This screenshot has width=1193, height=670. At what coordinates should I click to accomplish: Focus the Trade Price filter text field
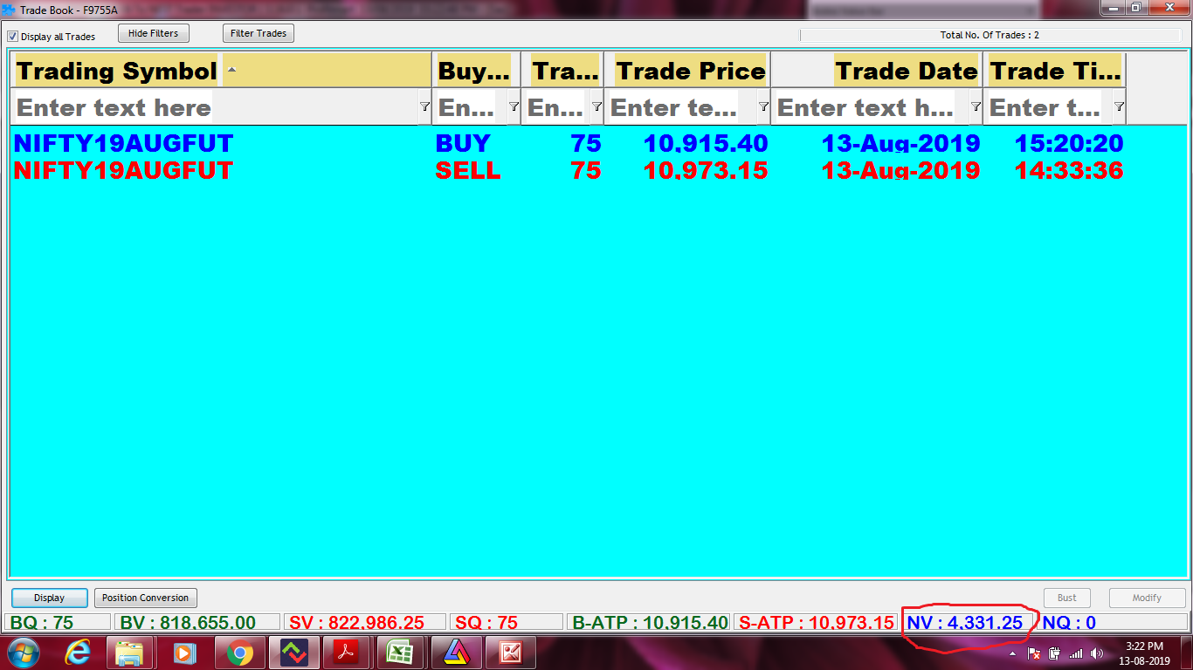(681, 107)
